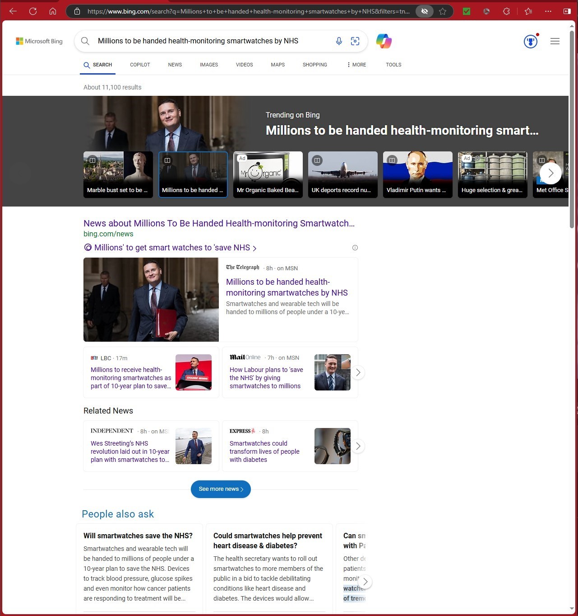Click save icon on UK deports card
The image size is (578, 616).
pos(317,160)
